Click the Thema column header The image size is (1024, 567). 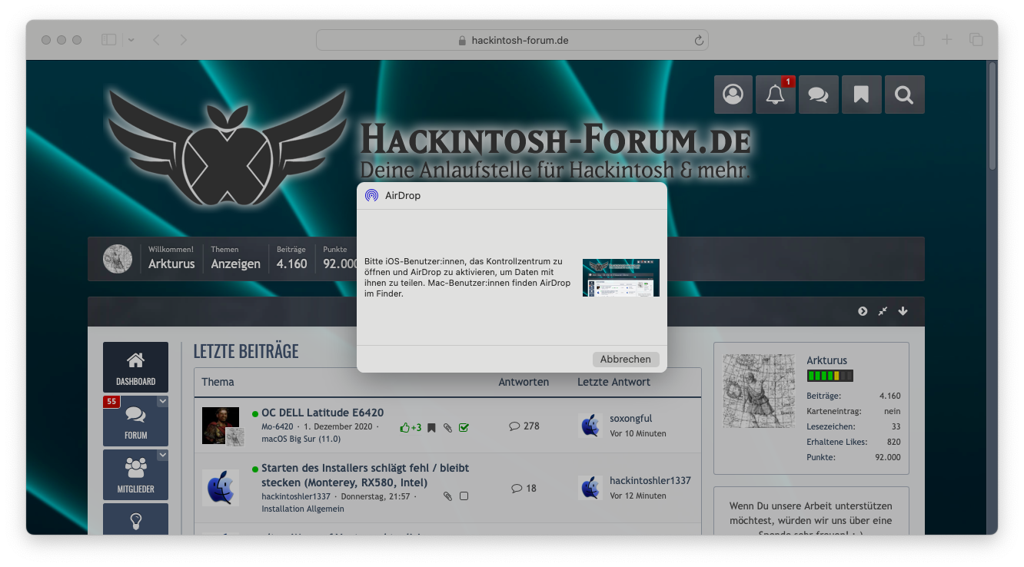218,382
